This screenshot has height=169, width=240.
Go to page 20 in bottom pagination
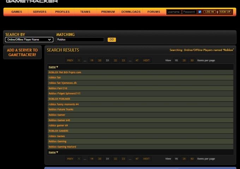(x=100, y=159)
